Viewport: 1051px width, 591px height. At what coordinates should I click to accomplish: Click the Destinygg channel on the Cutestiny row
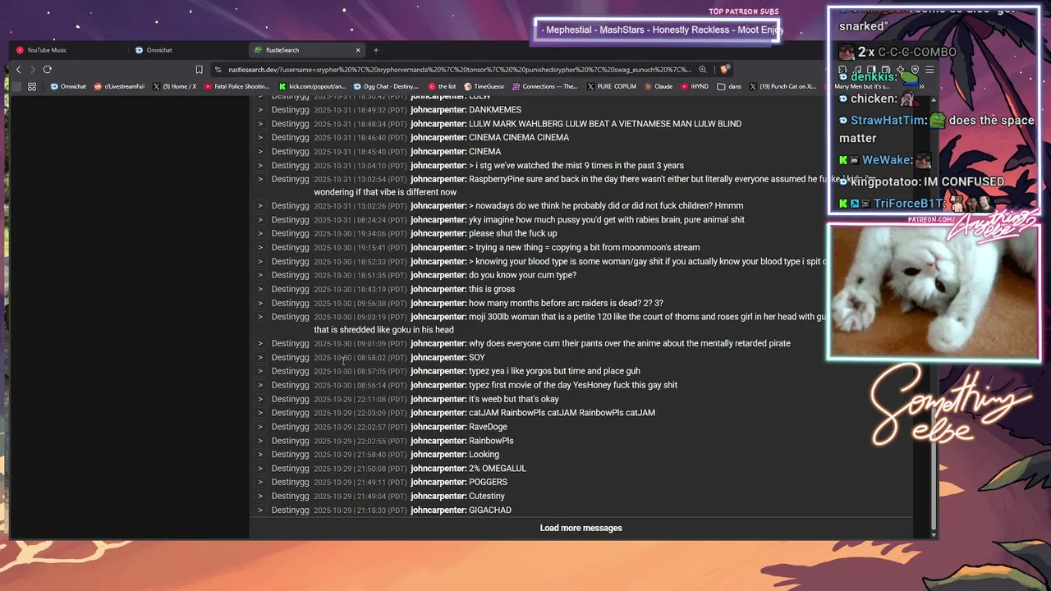tap(291, 497)
